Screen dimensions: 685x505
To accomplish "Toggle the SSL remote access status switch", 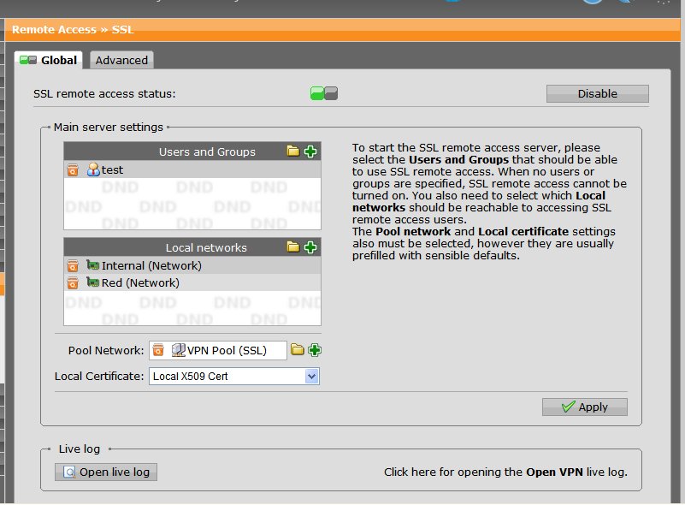I will 324,93.
